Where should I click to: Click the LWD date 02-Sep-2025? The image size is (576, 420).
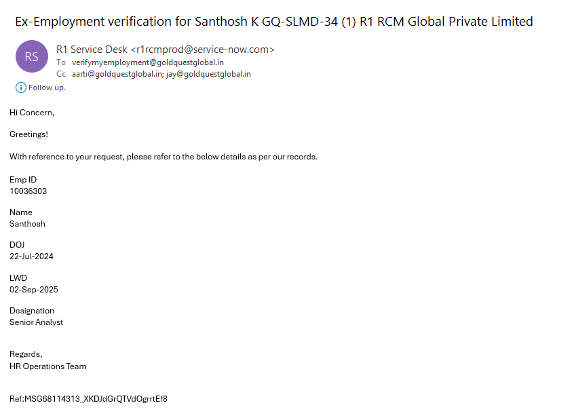[34, 290]
